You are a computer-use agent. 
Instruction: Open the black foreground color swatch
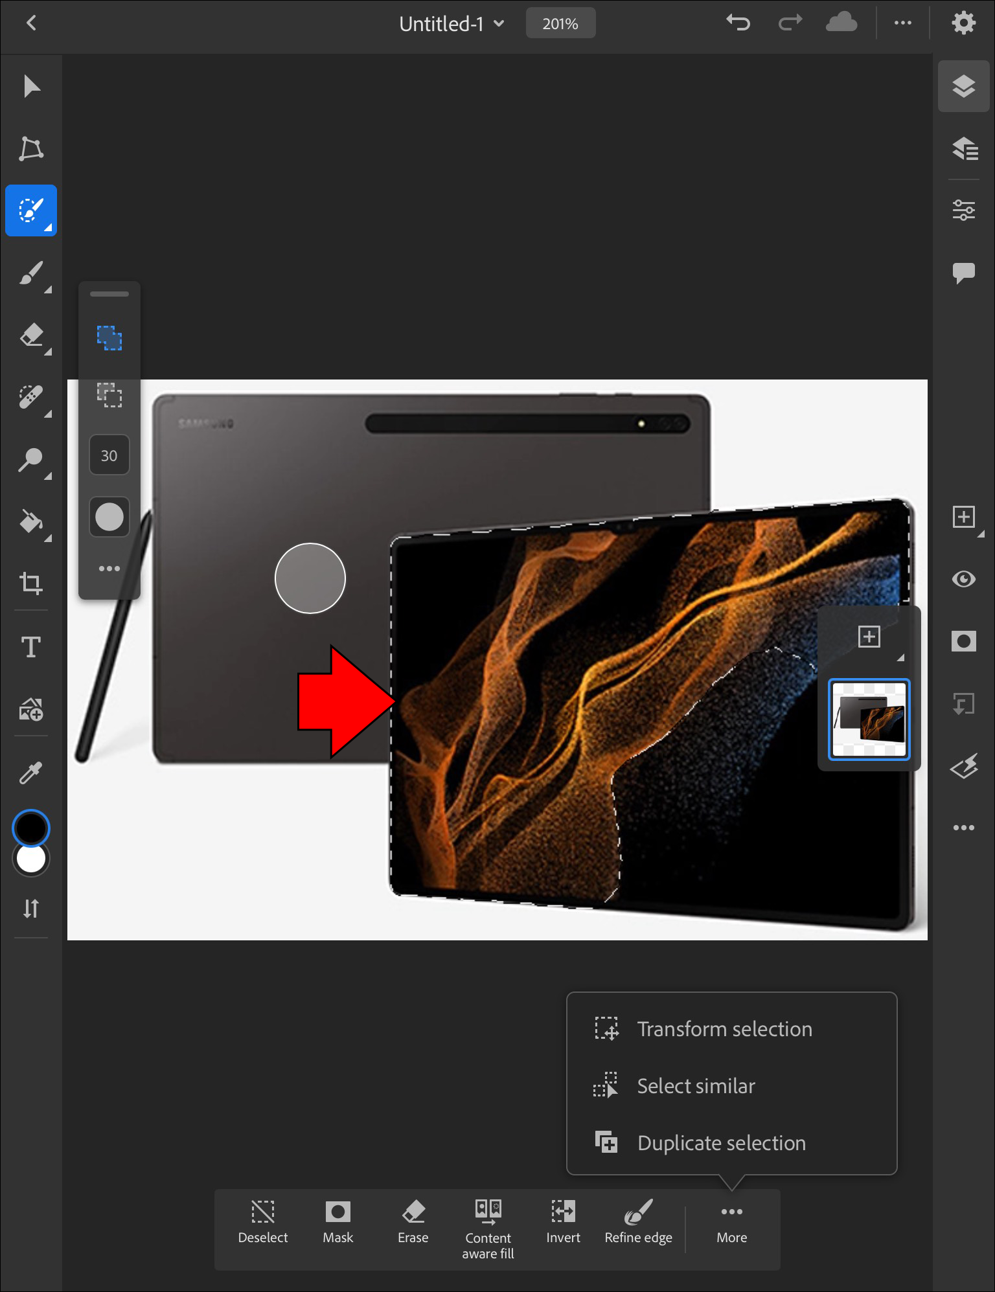tap(31, 828)
